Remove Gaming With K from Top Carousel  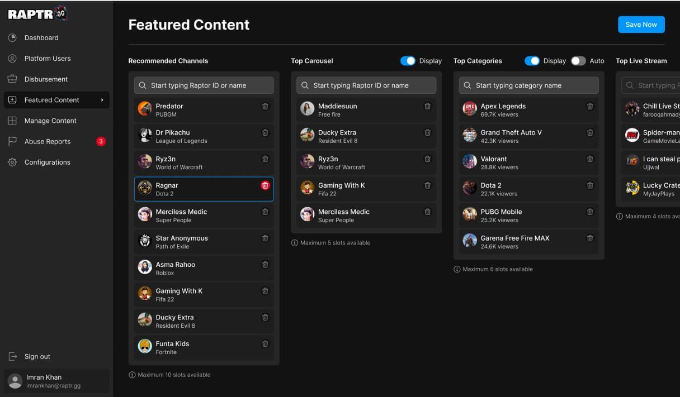428,185
